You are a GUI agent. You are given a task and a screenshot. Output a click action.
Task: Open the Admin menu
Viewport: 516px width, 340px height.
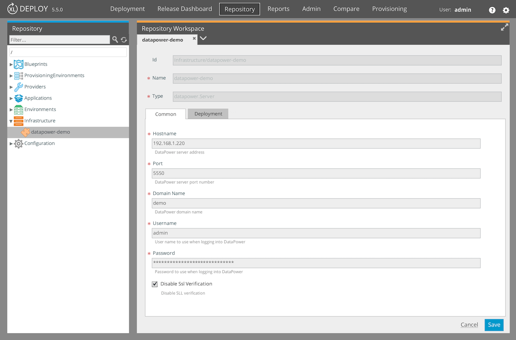click(311, 9)
